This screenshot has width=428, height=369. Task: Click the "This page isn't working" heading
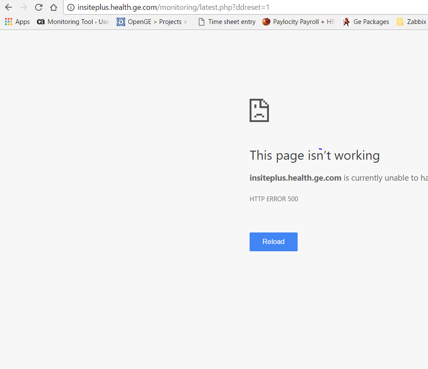(314, 155)
